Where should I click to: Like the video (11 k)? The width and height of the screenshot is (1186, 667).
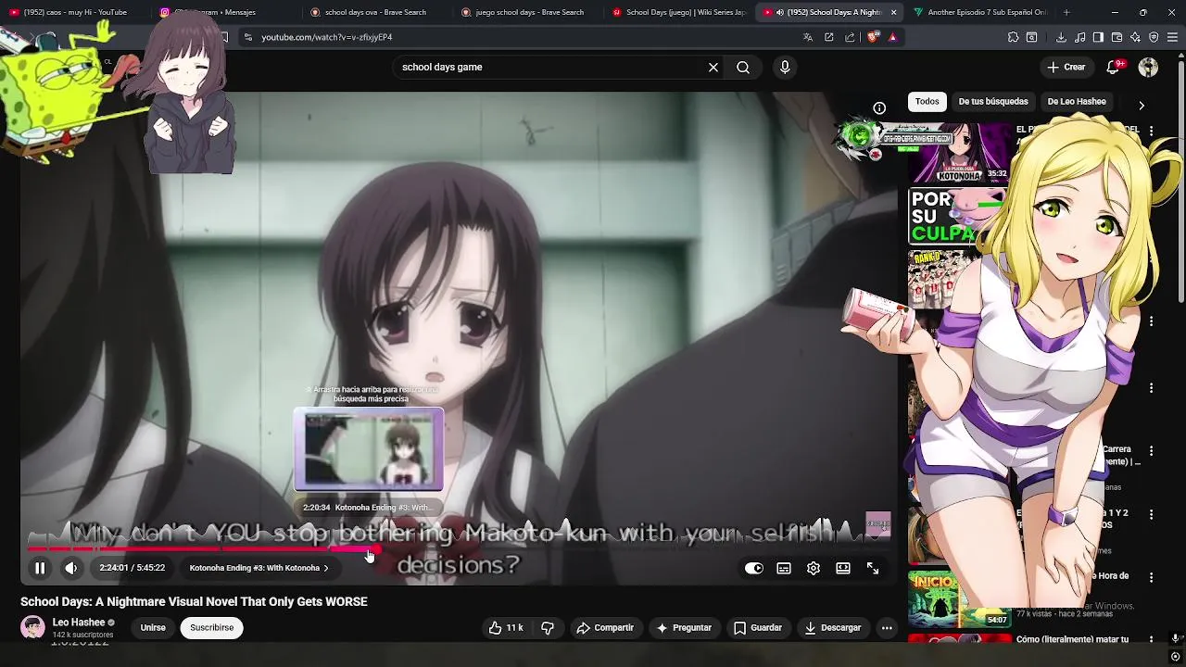[506, 627]
